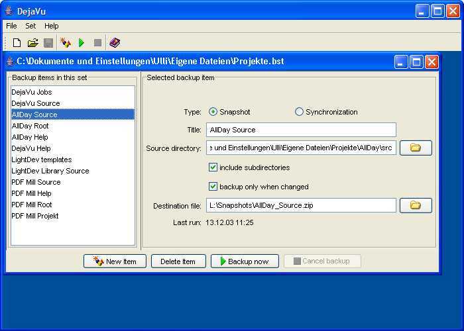Click the Last run value 13.12.03 11:25

pyautogui.click(x=229, y=222)
